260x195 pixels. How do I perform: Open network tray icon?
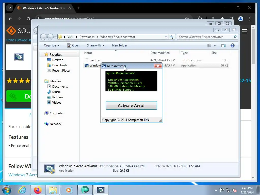(228, 190)
